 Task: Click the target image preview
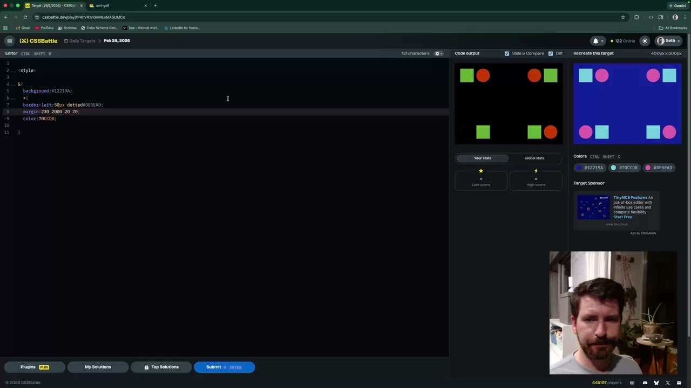627,104
